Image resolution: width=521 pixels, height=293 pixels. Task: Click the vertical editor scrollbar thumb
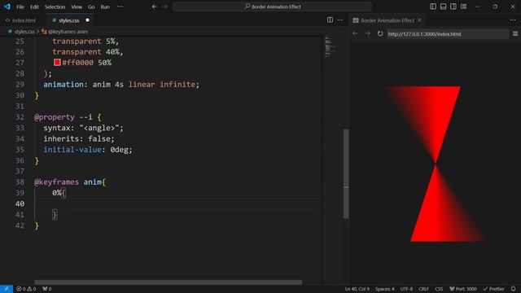346,173
